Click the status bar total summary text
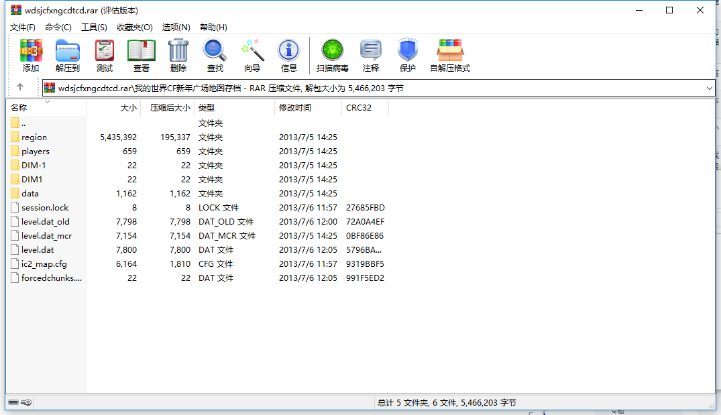This screenshot has height=415, width=721. pos(447,402)
